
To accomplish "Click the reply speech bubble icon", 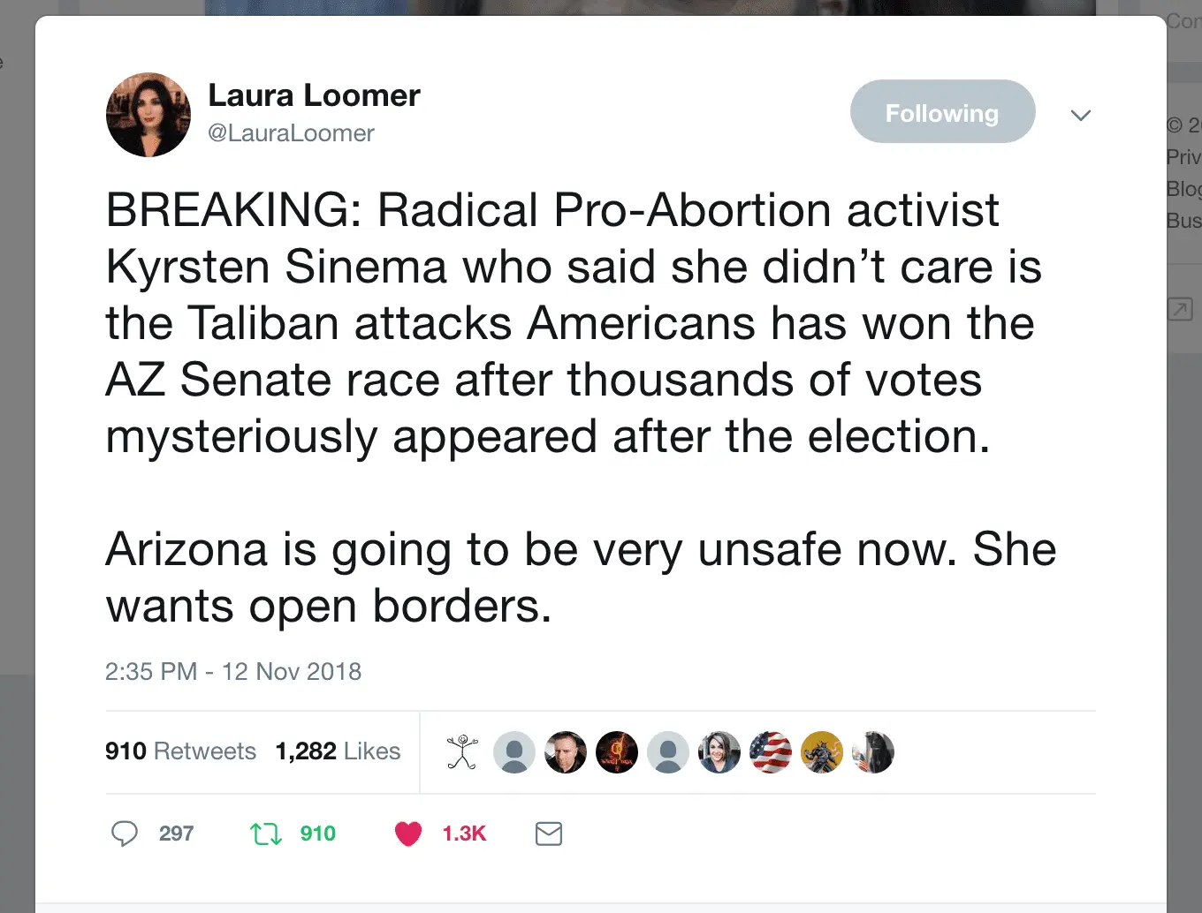I will (125, 834).
